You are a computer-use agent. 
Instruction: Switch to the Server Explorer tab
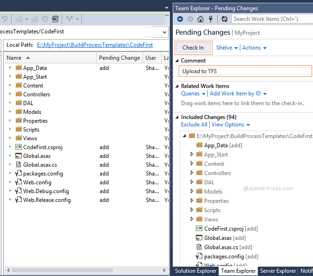(x=277, y=271)
